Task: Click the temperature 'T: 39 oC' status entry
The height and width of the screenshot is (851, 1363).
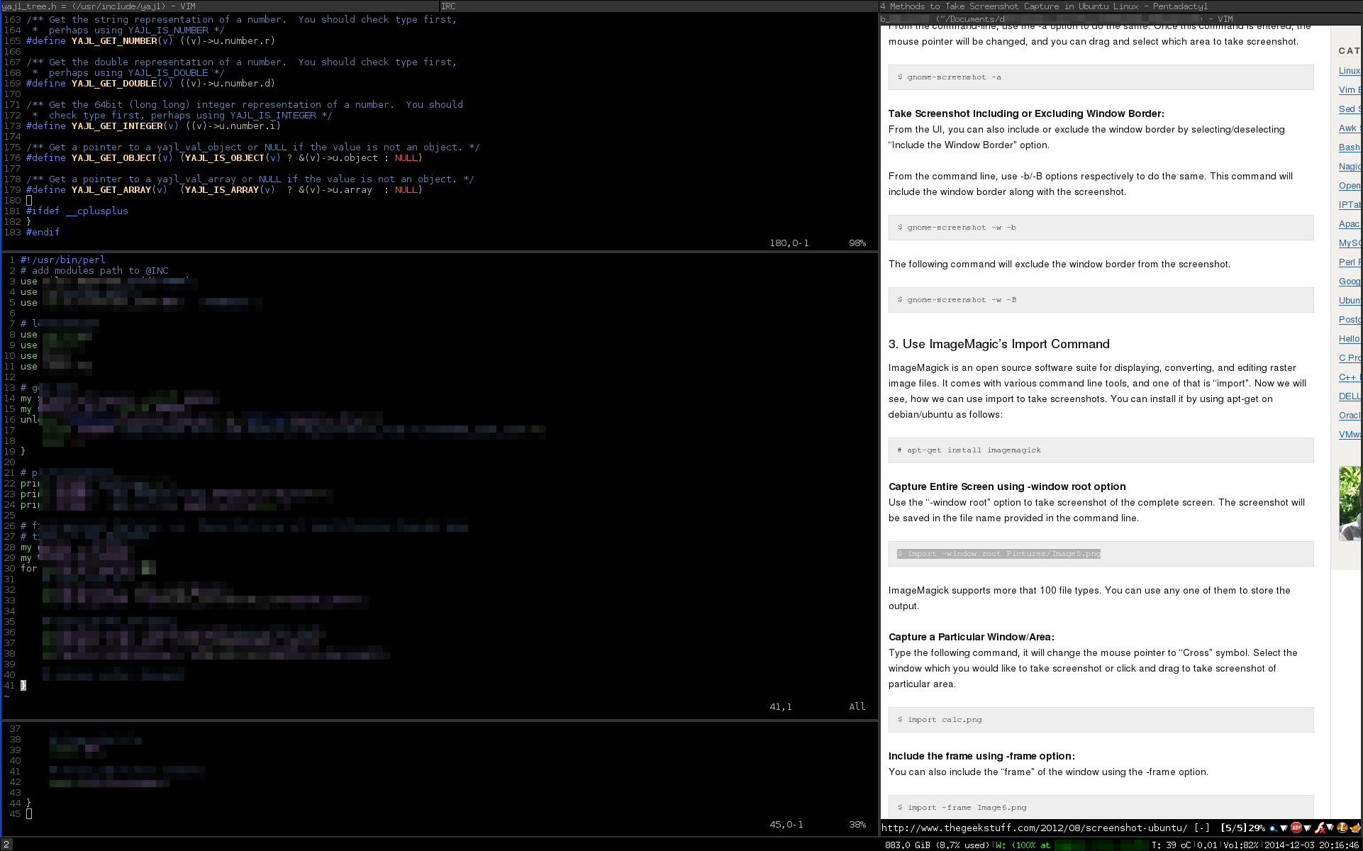Action: (1171, 845)
